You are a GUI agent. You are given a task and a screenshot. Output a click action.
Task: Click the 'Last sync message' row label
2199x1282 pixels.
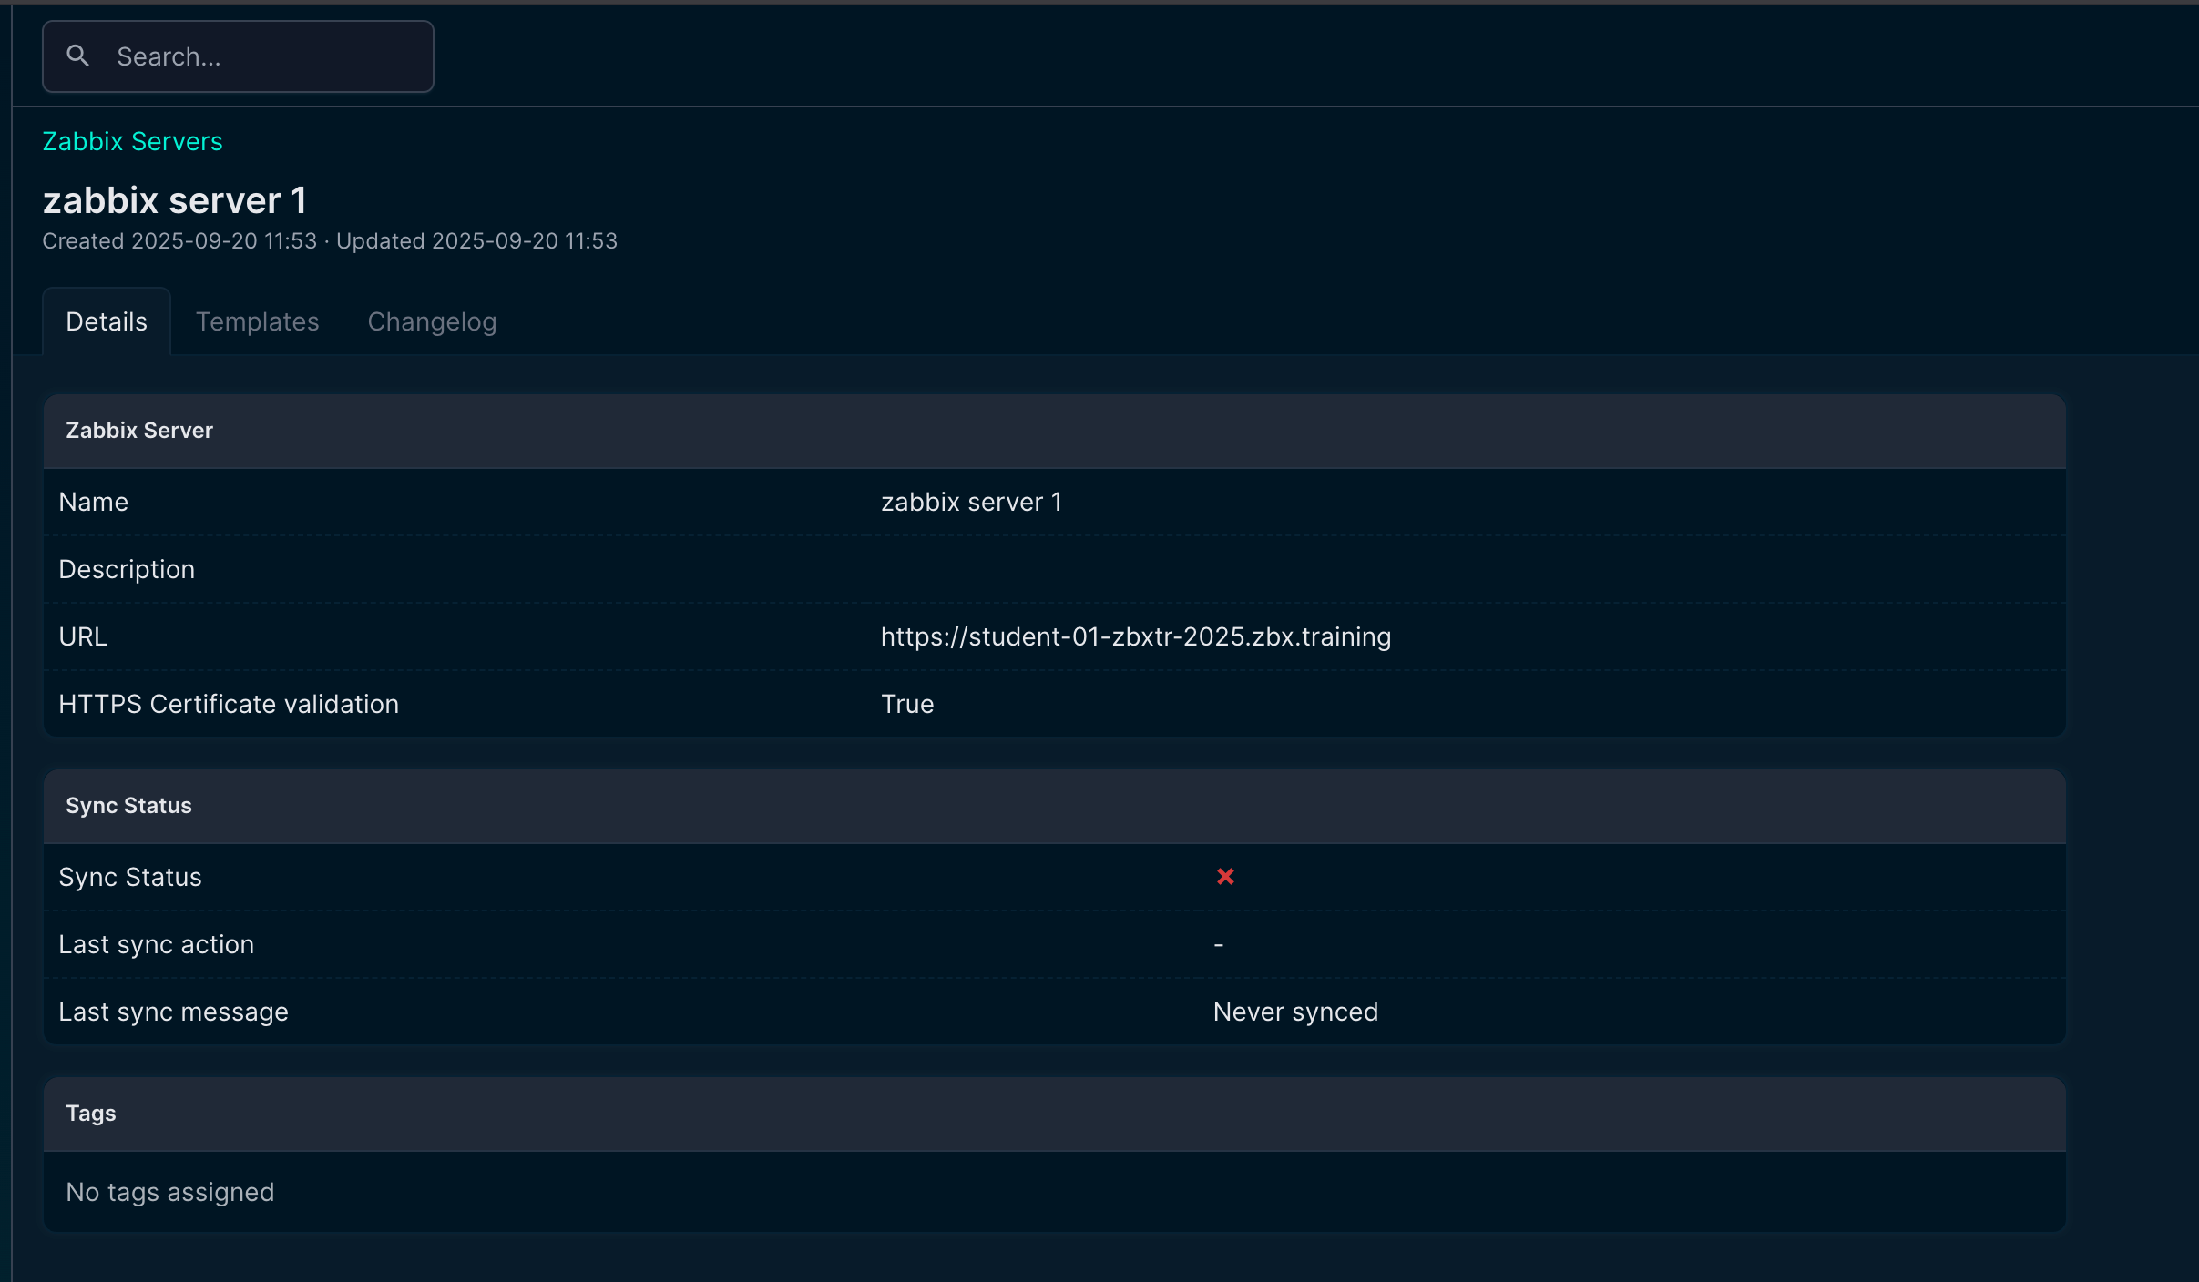point(173,1012)
